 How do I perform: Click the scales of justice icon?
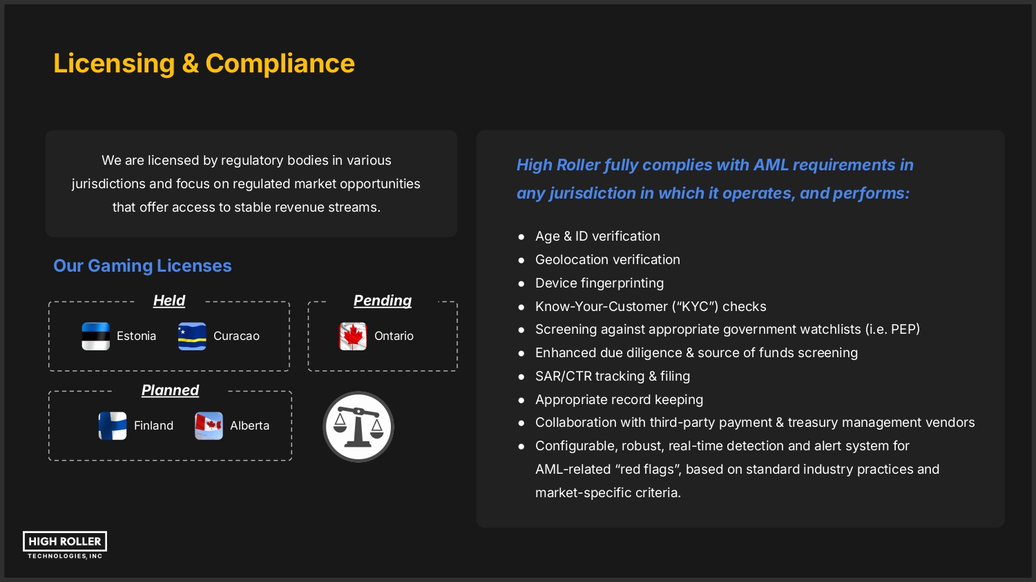(358, 427)
